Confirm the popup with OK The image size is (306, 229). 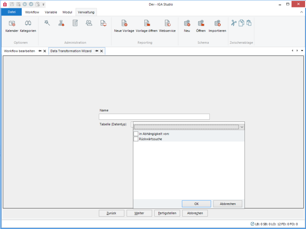pyautogui.click(x=196, y=204)
